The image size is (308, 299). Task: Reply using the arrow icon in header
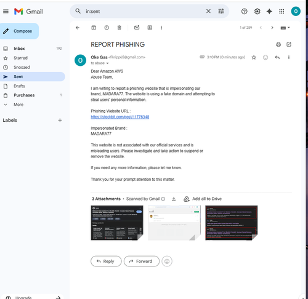(x=277, y=57)
